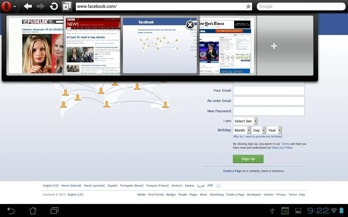
Task: Select the Hindi language link
Action: coord(210,186)
